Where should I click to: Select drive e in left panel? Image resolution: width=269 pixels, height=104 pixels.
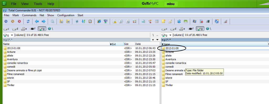tap(24, 29)
